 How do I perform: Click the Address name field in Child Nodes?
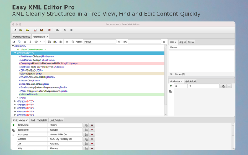32,139
